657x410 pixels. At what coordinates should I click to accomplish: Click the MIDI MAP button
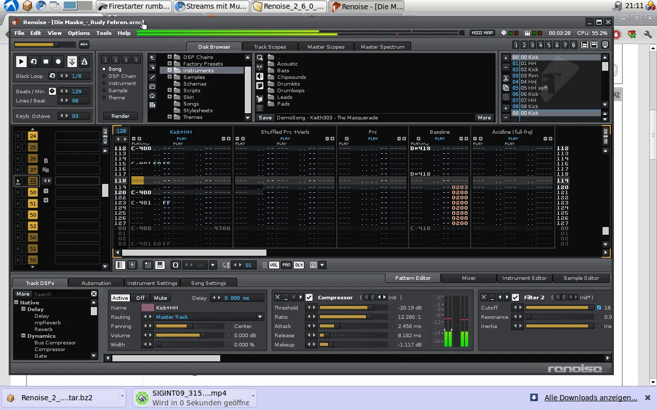(x=482, y=33)
